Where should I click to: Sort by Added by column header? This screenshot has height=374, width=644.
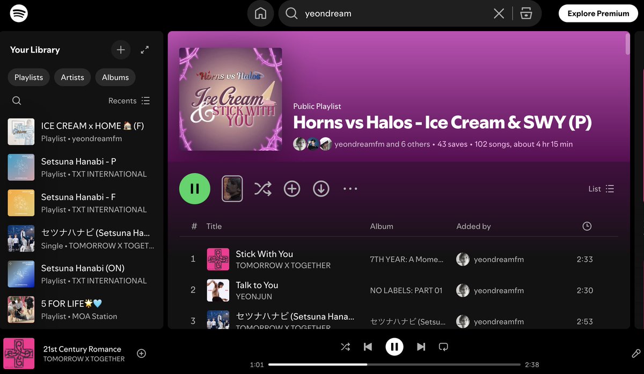[473, 226]
